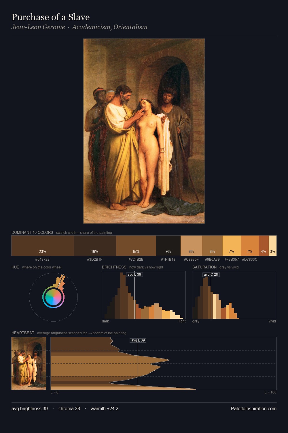The image size is (288, 433).
Task: Click the hex code '#724B2B'
Action: pyautogui.click(x=136, y=260)
